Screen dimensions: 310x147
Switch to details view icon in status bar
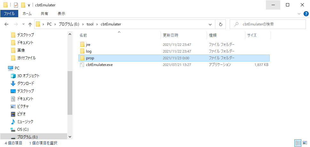click(298, 143)
